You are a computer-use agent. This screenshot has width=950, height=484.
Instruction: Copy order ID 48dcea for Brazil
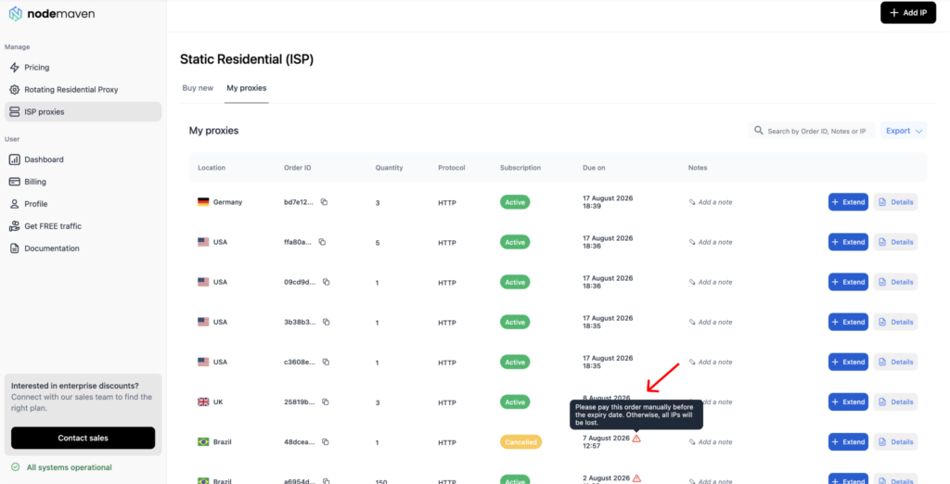tap(326, 442)
